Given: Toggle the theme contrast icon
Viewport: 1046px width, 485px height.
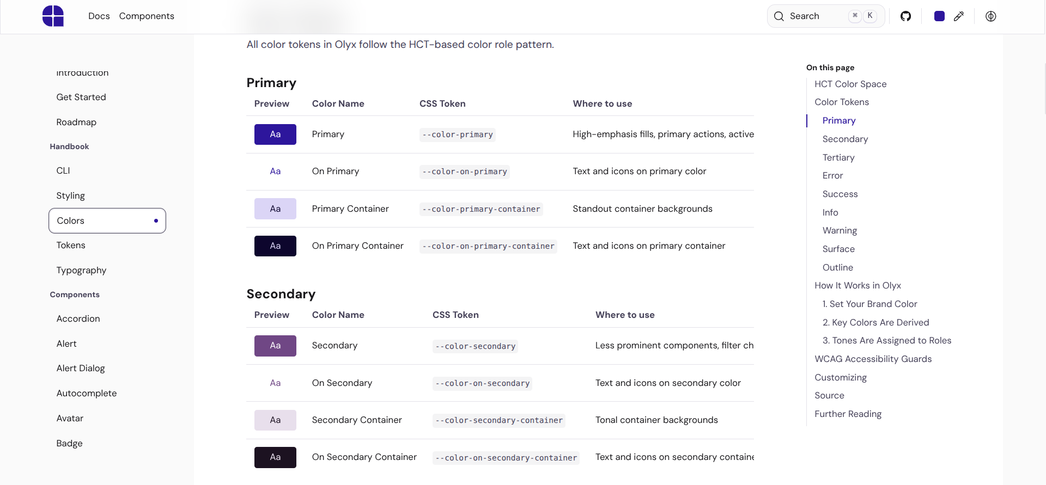Looking at the screenshot, I should tap(990, 16).
